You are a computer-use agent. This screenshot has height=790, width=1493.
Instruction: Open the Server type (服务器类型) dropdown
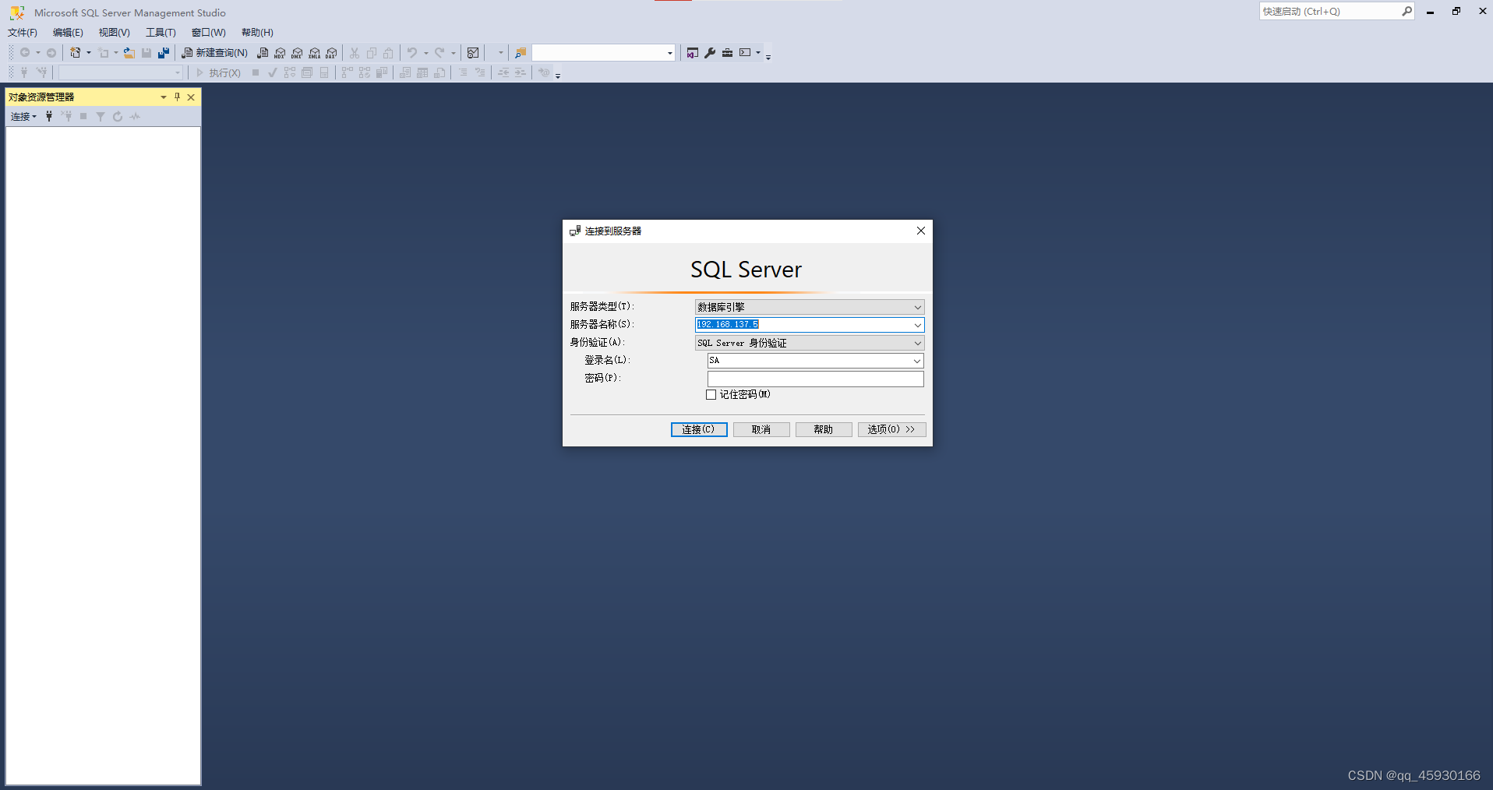point(810,307)
